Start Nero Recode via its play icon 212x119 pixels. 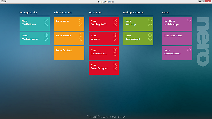pyautogui.click(x=81, y=39)
